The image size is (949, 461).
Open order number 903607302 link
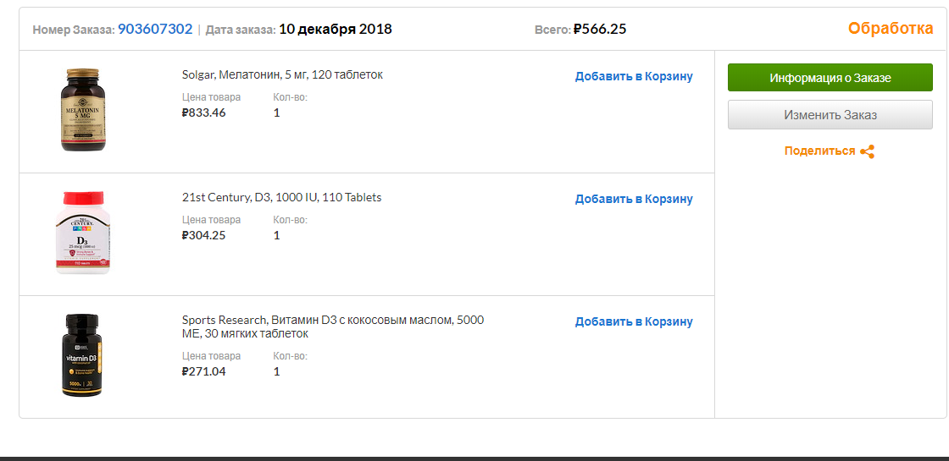click(x=155, y=29)
